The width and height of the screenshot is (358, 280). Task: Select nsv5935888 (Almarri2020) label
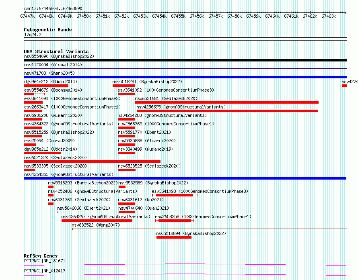pos(147,141)
